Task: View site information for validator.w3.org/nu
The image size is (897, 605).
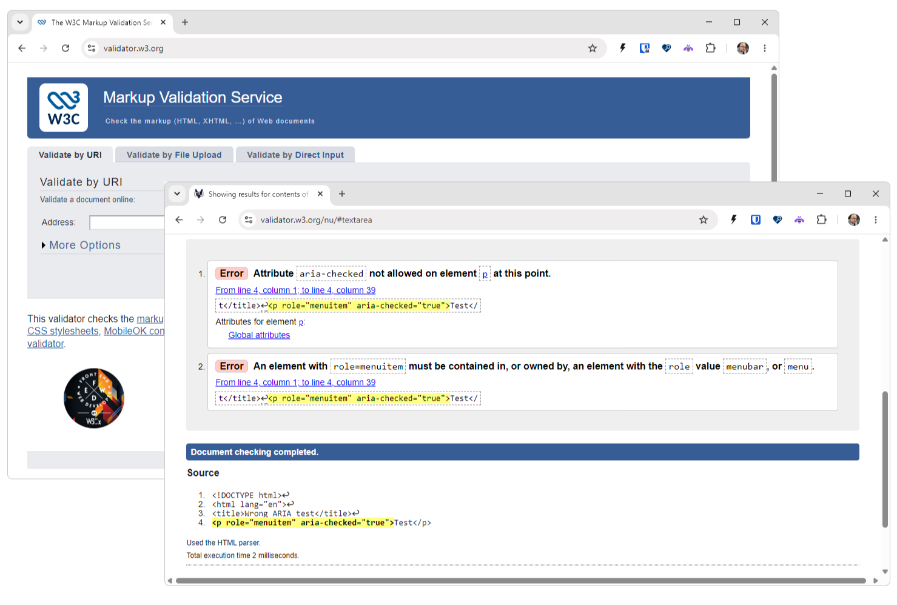Action: coord(249,220)
